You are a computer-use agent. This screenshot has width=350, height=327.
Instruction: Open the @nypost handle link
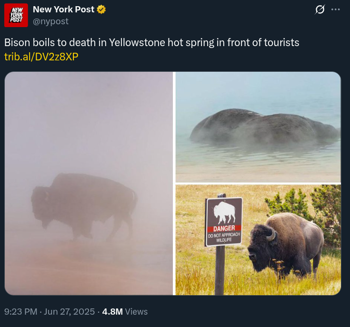50,21
